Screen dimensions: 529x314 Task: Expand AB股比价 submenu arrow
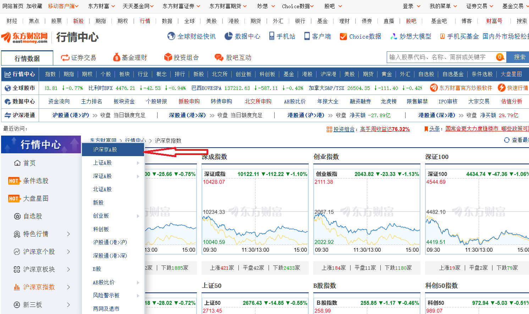point(138,282)
